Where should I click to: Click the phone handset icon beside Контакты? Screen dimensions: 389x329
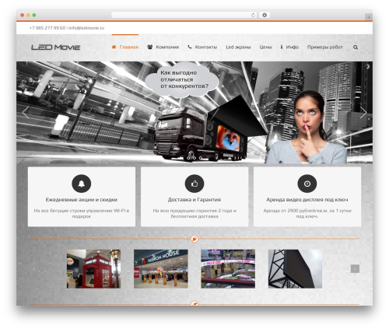click(190, 47)
